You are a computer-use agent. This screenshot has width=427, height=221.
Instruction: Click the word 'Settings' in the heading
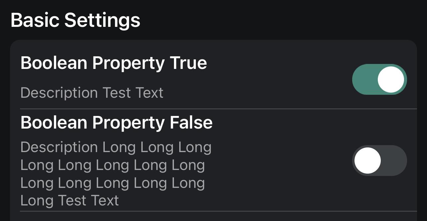tap(102, 20)
